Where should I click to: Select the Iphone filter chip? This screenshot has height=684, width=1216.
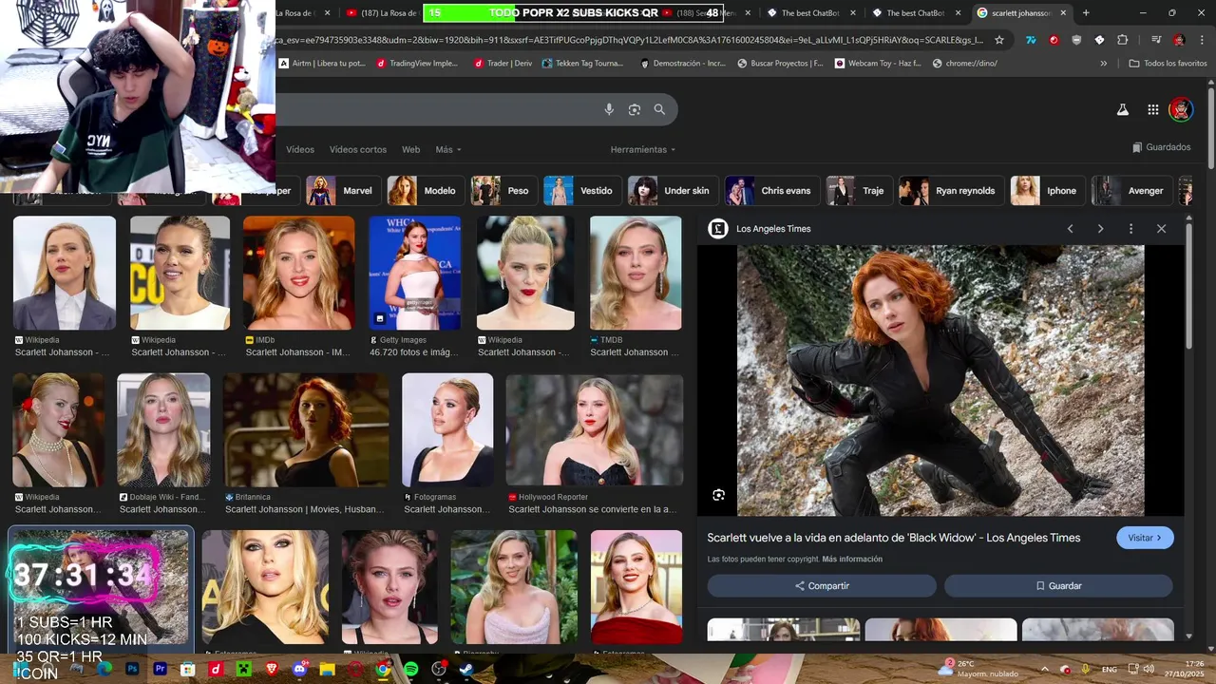(1048, 191)
